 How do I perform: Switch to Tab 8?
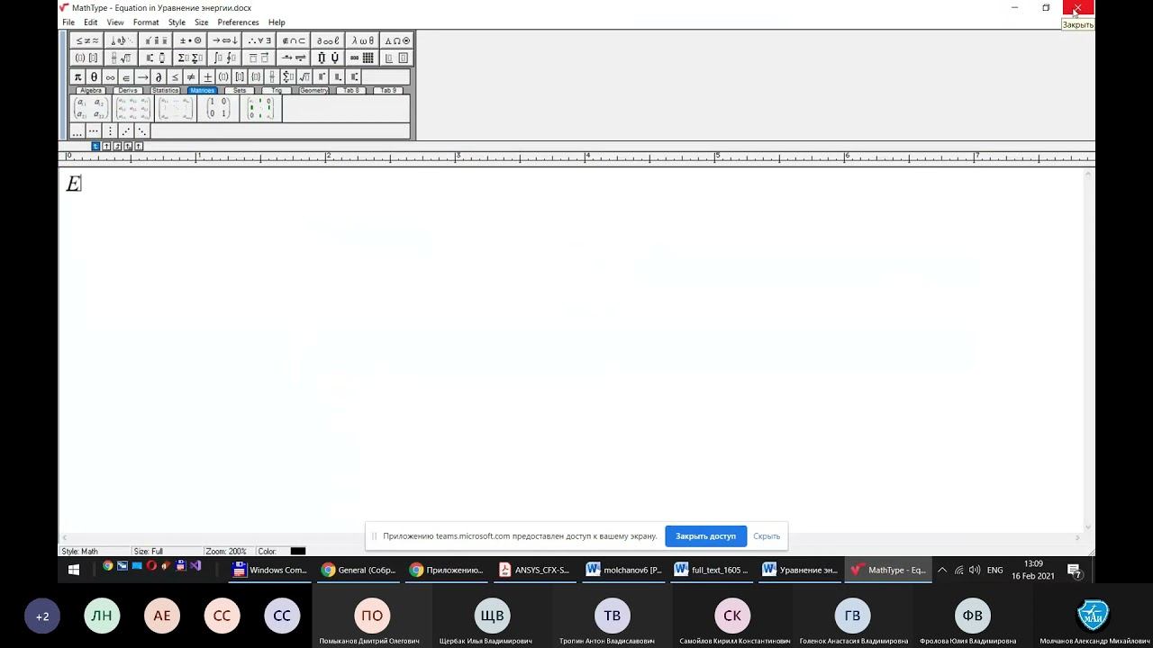pos(351,91)
